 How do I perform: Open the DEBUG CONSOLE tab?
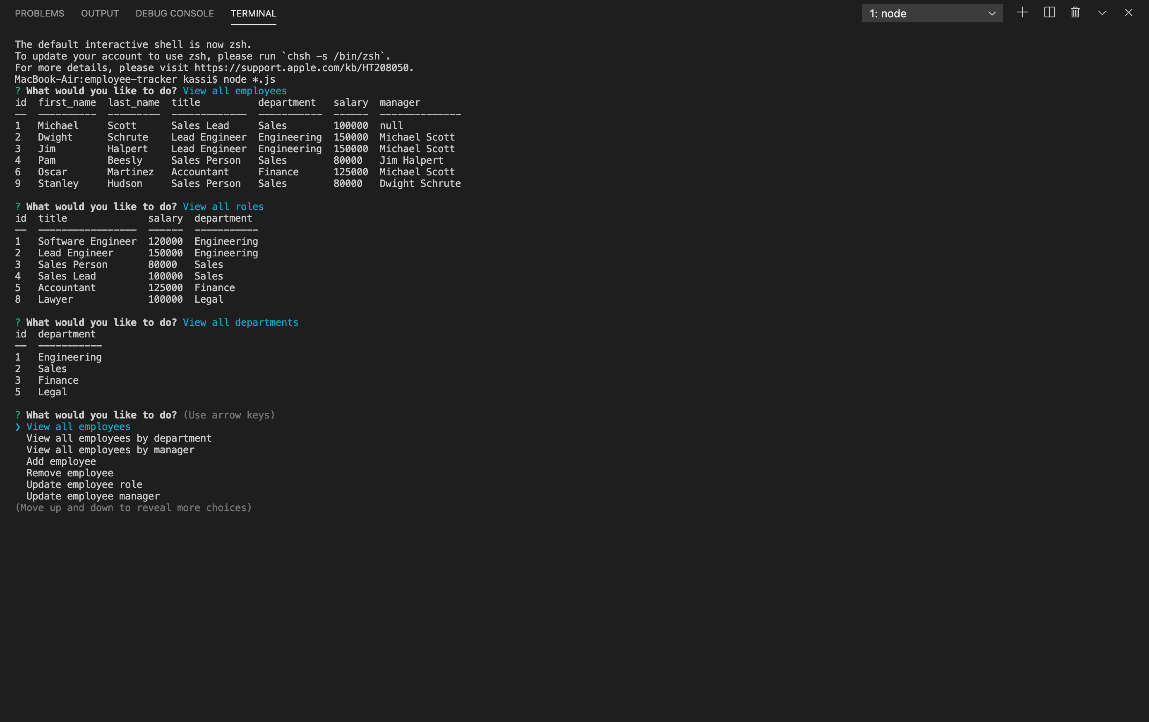[175, 13]
